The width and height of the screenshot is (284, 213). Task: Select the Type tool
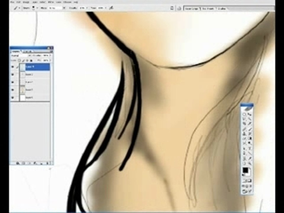[x=250, y=148]
